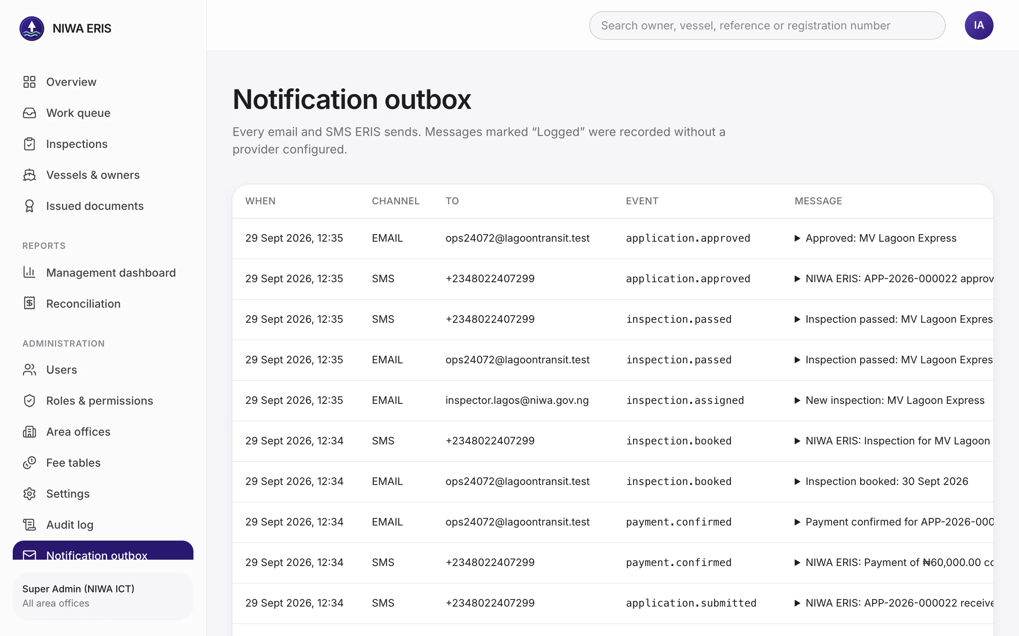Viewport: 1019px width, 636px height.
Task: Expand the 'Approved: MV Lagoon Express' message
Action: tap(875, 238)
